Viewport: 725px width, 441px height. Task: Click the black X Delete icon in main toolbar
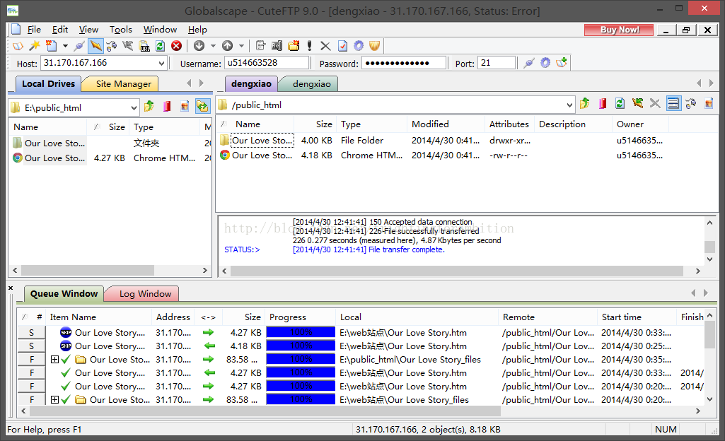(x=325, y=46)
